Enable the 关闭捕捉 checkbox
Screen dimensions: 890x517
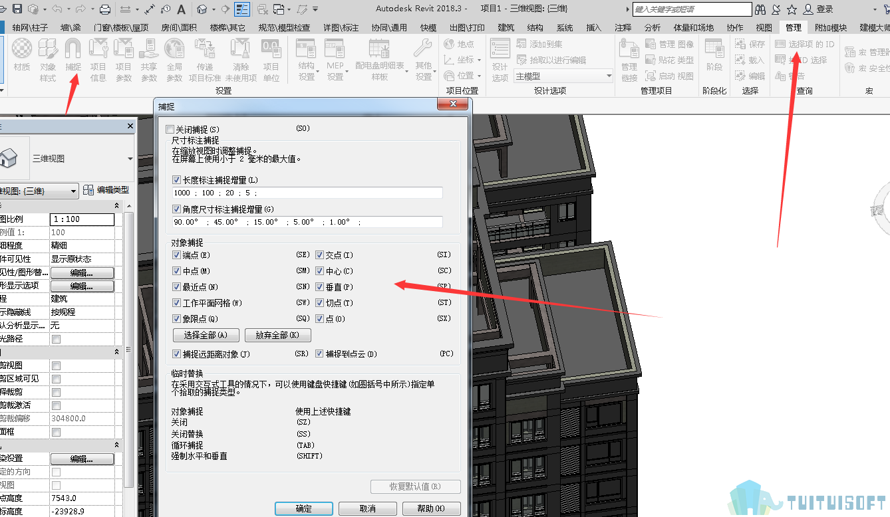(170, 129)
